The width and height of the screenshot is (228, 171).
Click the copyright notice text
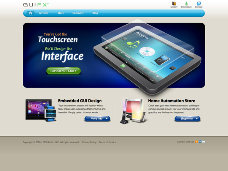[x=51, y=142]
